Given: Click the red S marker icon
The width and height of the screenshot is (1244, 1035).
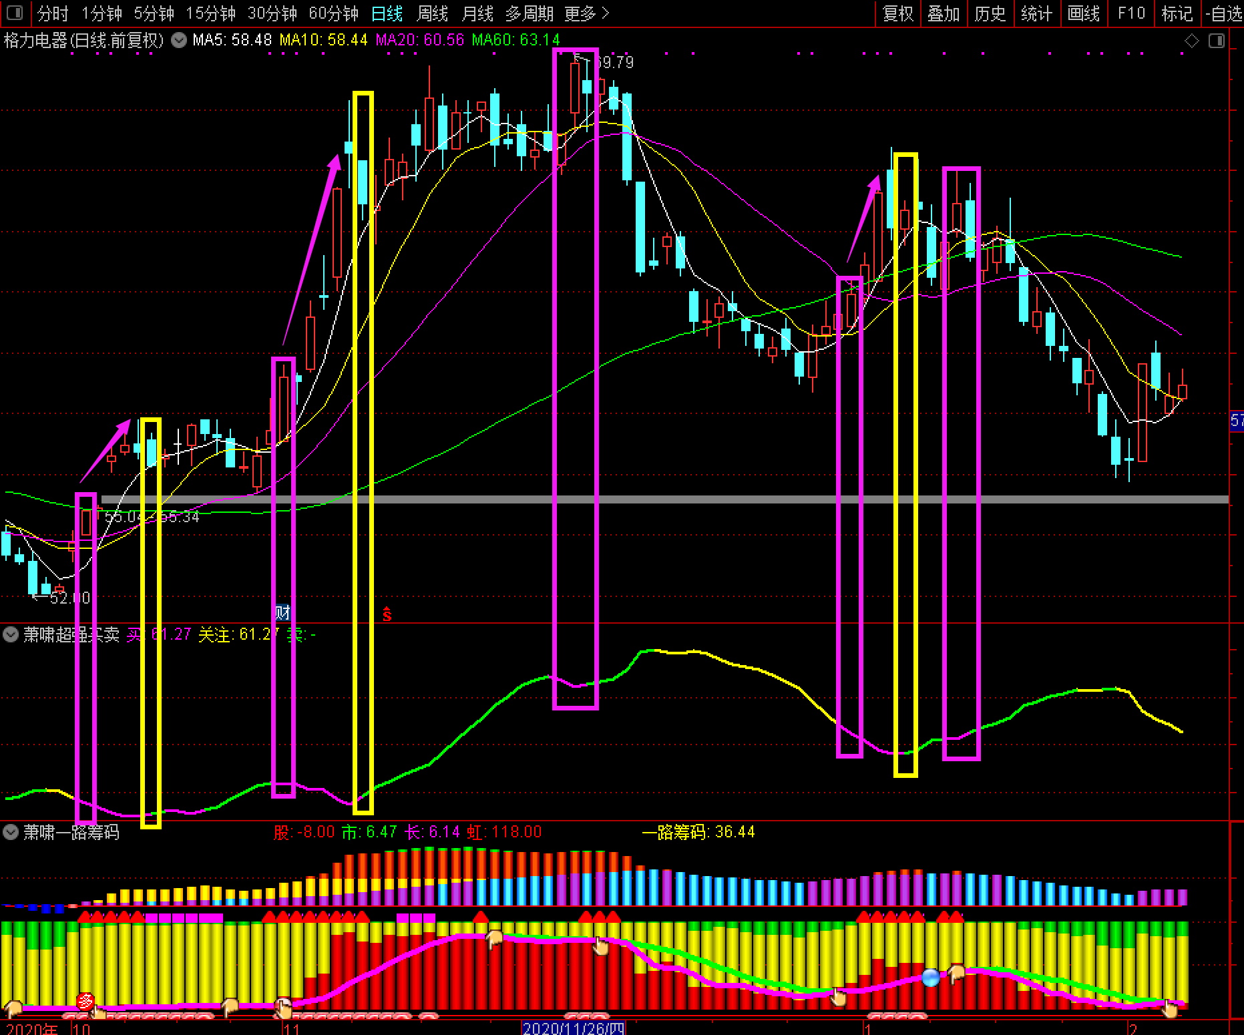Looking at the screenshot, I should (x=387, y=613).
